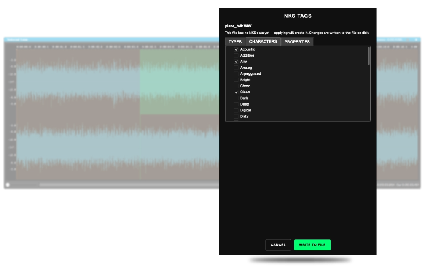
Task: Uncheck the Airy tag checkbox
Action: click(x=236, y=62)
